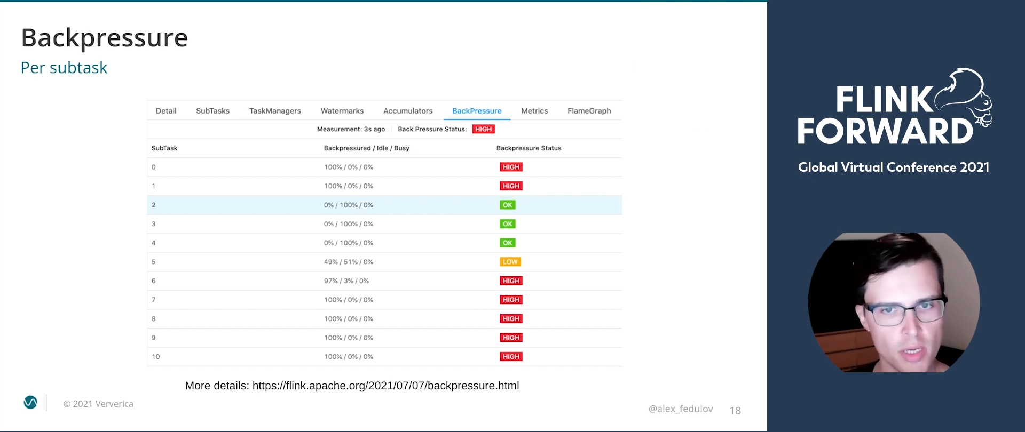
Task: Click the LOW status badge for subtask 5
Action: (510, 262)
